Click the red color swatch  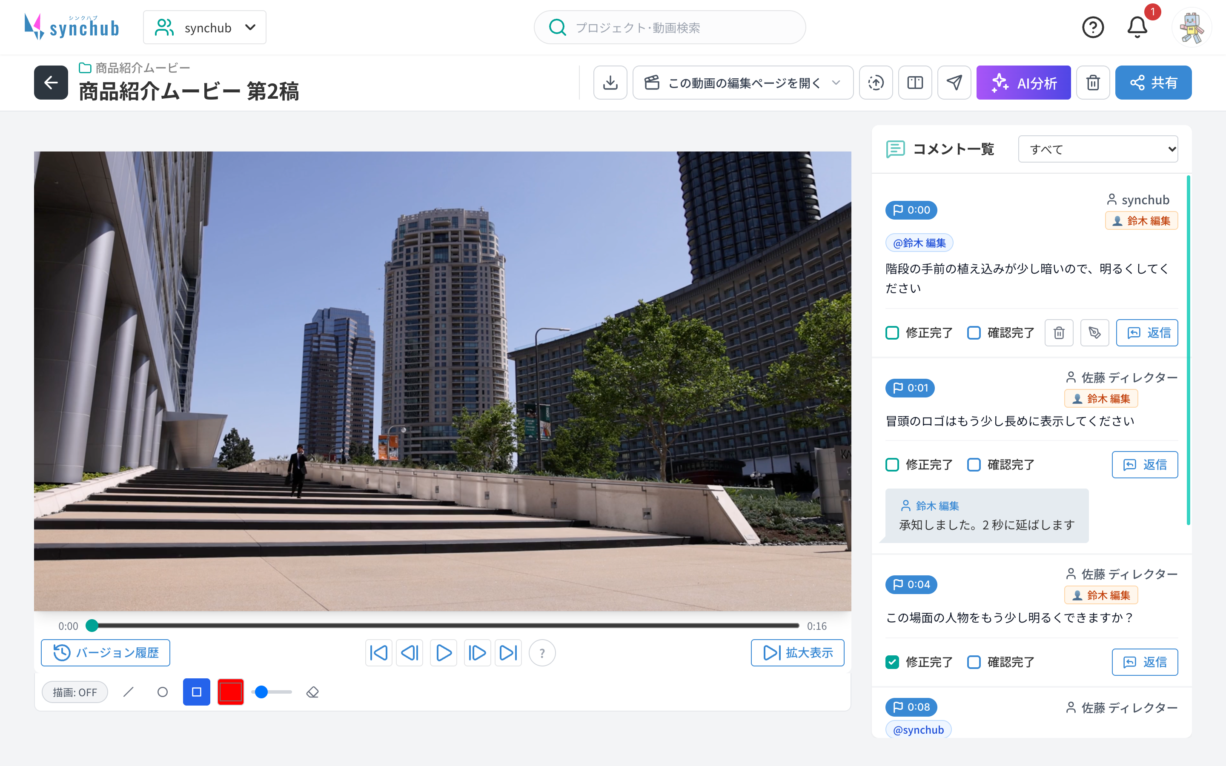[x=230, y=692]
